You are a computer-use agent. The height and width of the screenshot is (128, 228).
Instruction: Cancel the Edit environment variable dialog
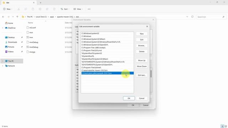point(142,98)
